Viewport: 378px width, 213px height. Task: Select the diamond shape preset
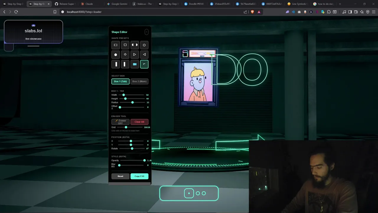point(125,54)
